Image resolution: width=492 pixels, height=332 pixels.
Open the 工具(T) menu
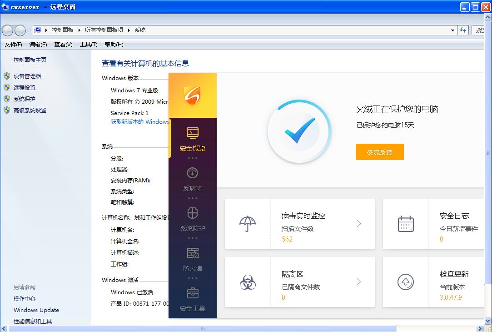[x=89, y=45]
